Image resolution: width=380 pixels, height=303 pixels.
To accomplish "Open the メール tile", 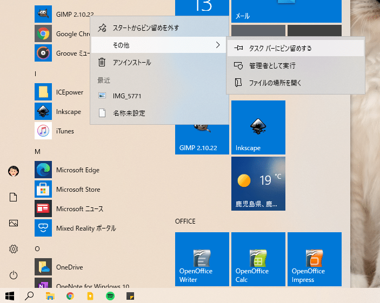I will (286, 11).
